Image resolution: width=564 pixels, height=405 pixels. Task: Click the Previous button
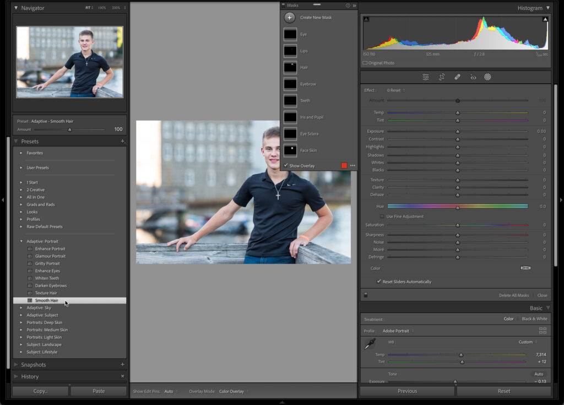407,391
